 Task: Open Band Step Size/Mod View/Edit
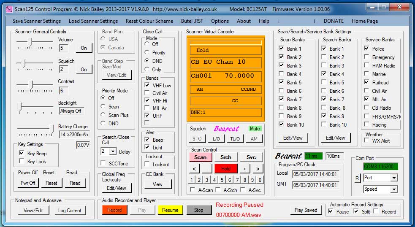tap(116, 75)
